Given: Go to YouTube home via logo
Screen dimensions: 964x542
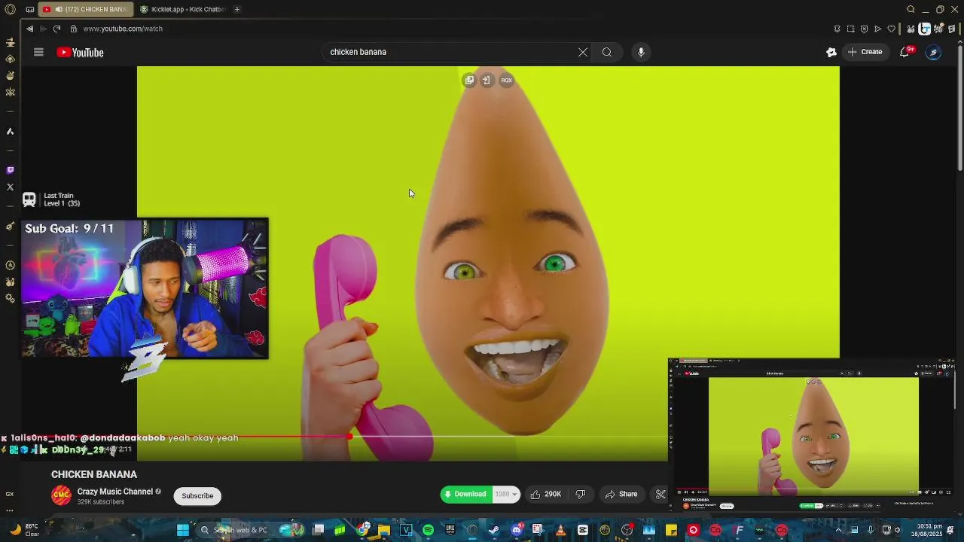Looking at the screenshot, I should 80,52.
